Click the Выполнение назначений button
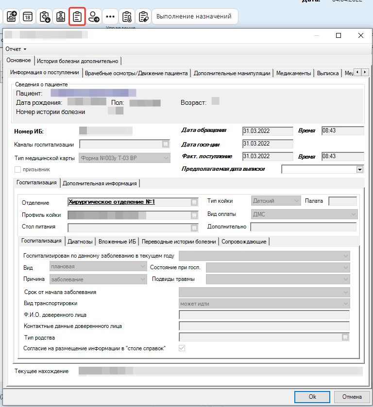Screen dimensions: 373x407 click(x=194, y=16)
